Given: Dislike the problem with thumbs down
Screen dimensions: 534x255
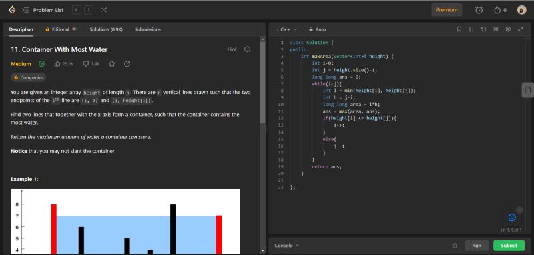Looking at the screenshot, I should [86, 63].
